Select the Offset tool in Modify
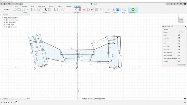Image resolution: width=187 pixels, height=105 pixels. coord(50,10)
